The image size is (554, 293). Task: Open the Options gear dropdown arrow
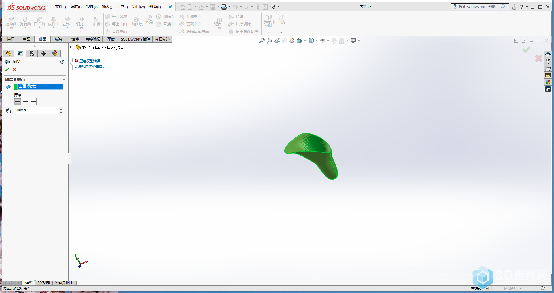click(278, 7)
